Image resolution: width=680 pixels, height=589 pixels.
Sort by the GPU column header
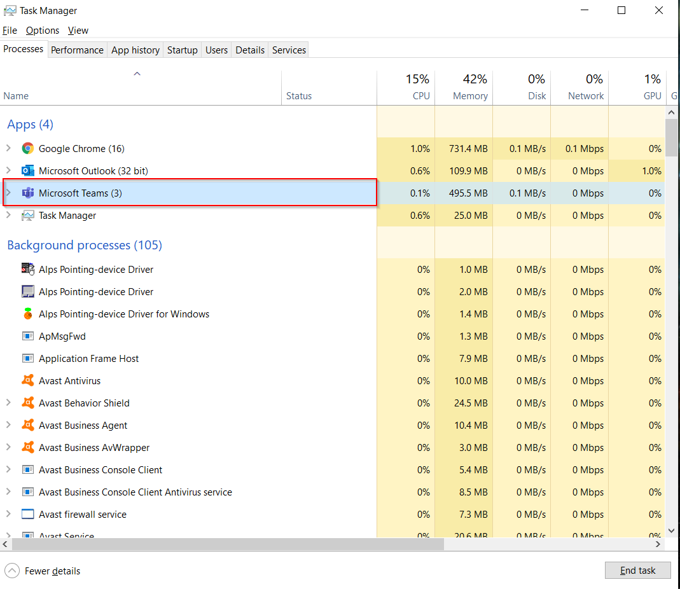tap(637, 87)
